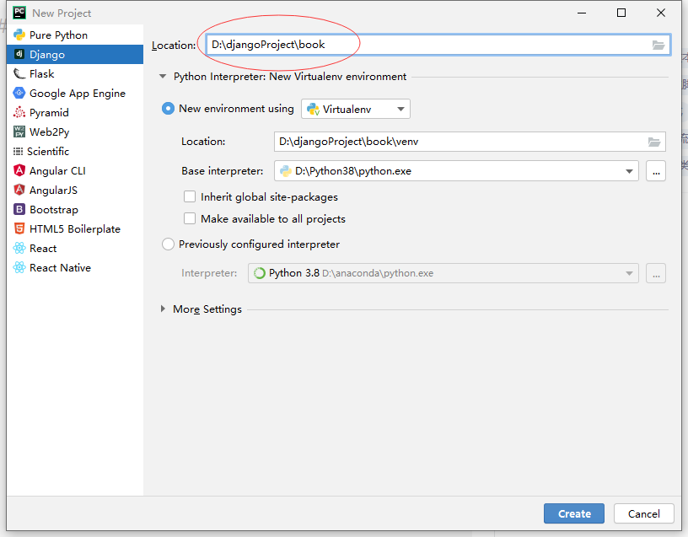Choose Scientific project type
Screen dimensions: 688x537
click(x=75, y=152)
